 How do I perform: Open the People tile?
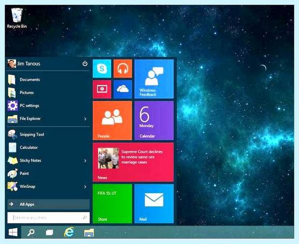[x=112, y=121]
